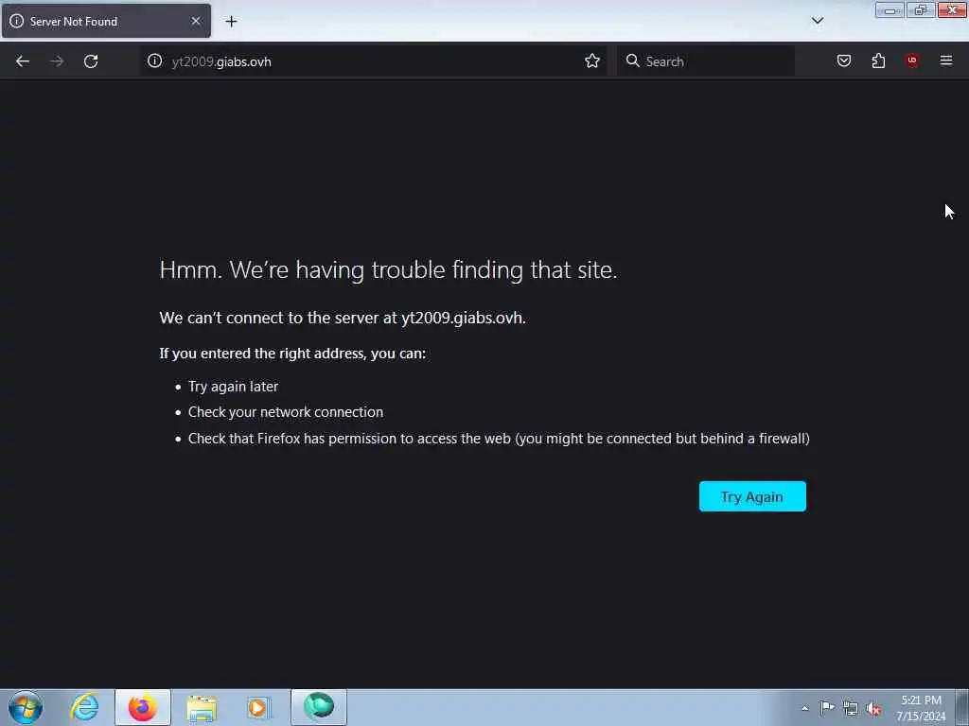Image resolution: width=969 pixels, height=726 pixels.
Task: Show hidden tray icons arrow
Action: click(804, 708)
